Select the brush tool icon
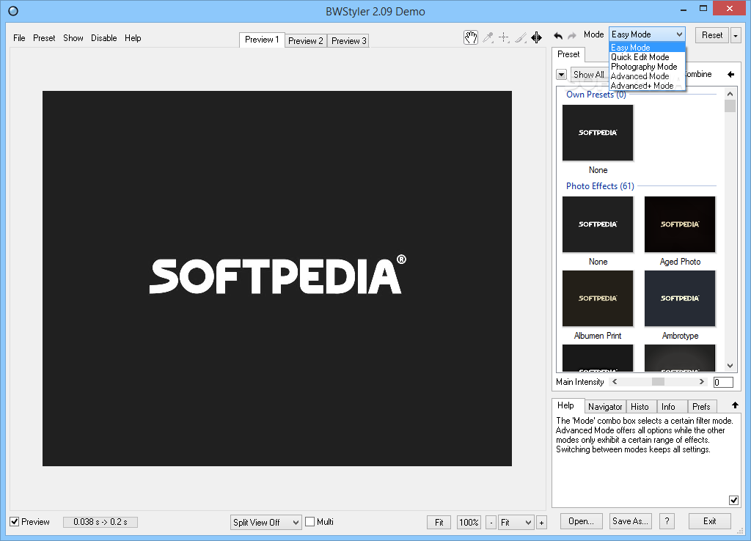 521,37
